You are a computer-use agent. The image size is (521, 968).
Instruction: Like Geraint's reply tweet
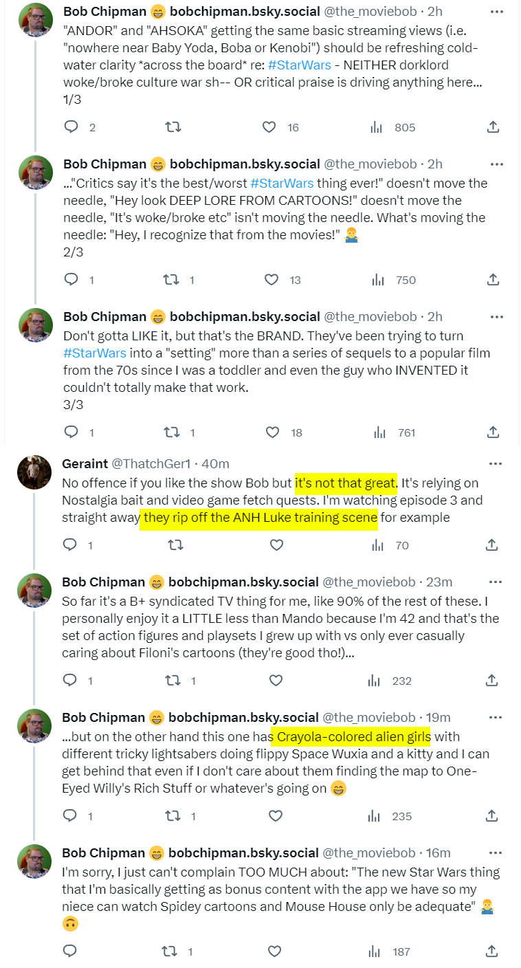point(276,545)
